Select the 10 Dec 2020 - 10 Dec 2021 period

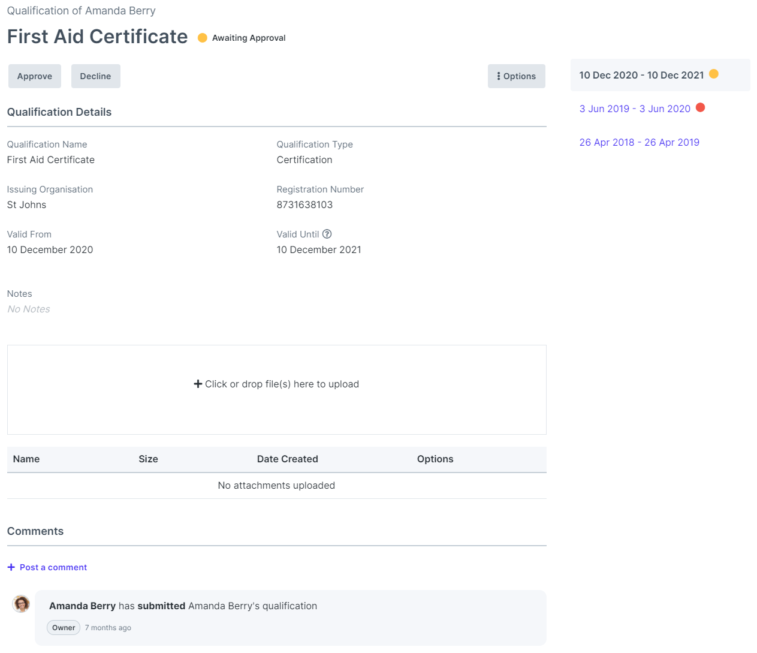[x=641, y=75]
